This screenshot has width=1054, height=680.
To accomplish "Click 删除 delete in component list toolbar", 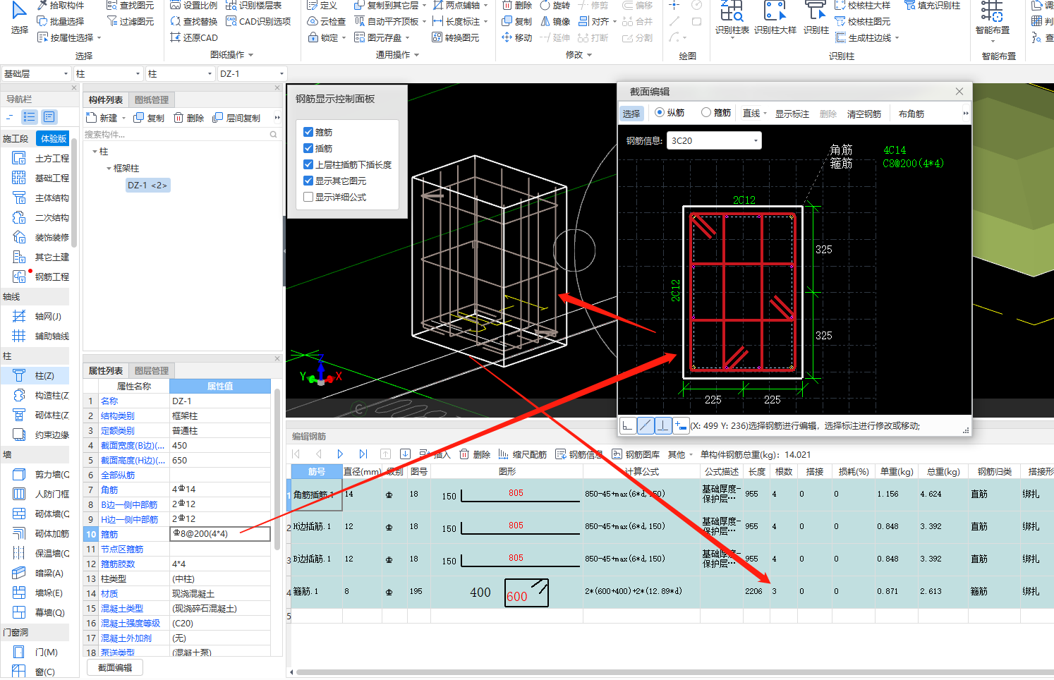I will point(189,118).
